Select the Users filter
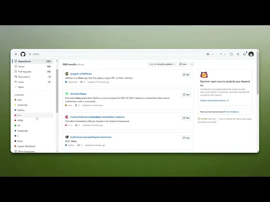Screen dimensions: 270x202 [33, 82]
